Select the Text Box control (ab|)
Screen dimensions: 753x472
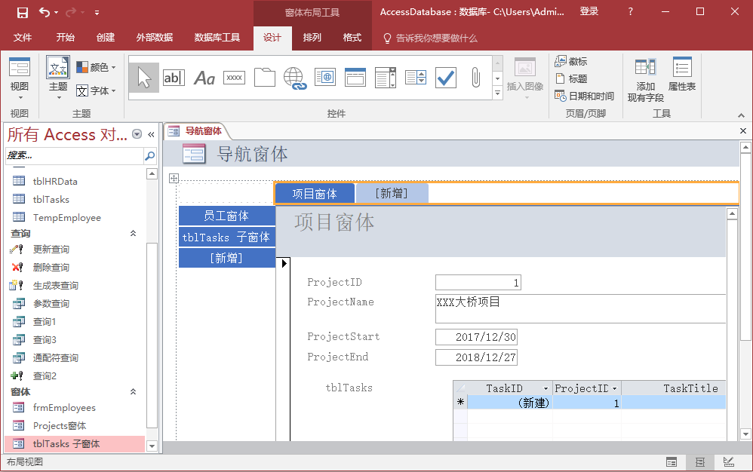[174, 78]
